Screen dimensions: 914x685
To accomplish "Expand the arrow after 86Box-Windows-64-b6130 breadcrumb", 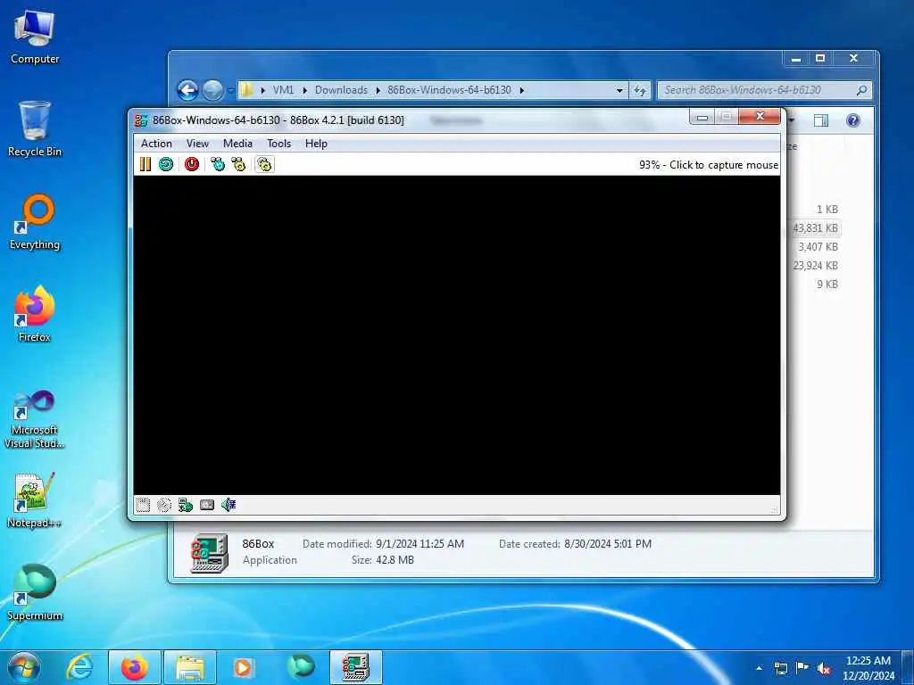I will (x=521, y=90).
